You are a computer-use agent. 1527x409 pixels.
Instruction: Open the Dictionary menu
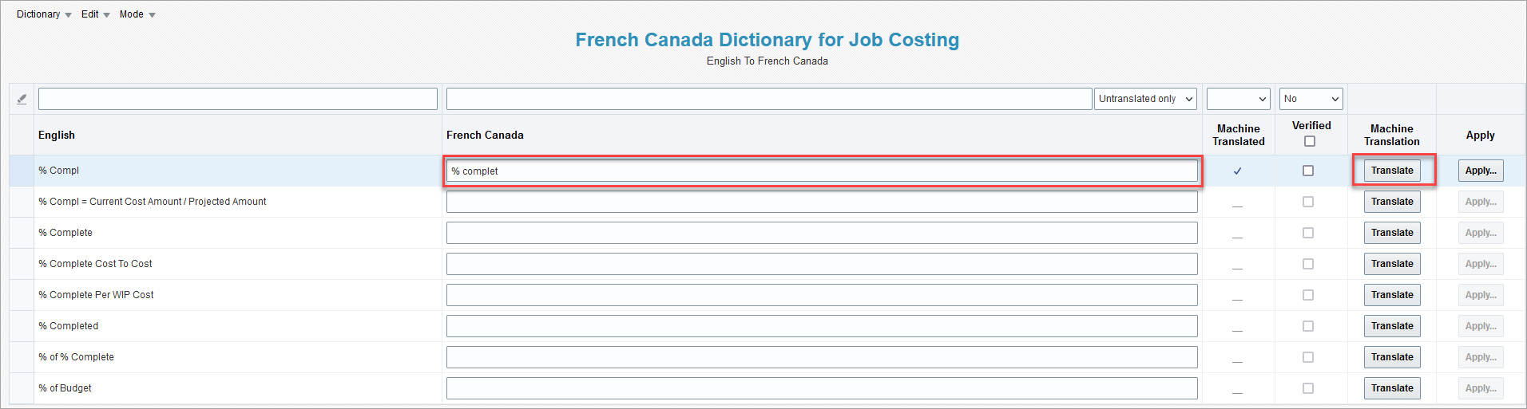click(44, 14)
